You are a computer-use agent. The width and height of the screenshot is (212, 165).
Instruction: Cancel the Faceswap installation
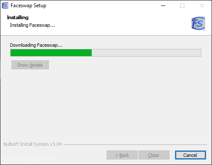pos(190,155)
